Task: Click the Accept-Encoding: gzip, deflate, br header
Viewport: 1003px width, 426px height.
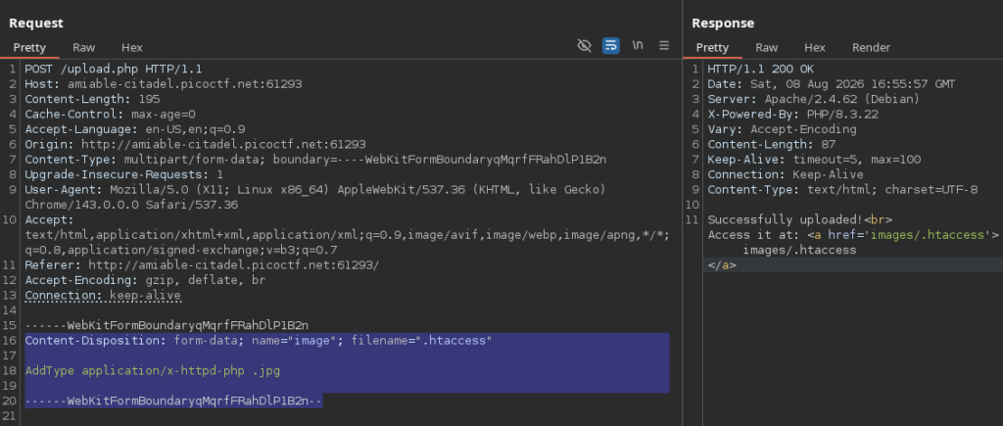Action: [145, 280]
